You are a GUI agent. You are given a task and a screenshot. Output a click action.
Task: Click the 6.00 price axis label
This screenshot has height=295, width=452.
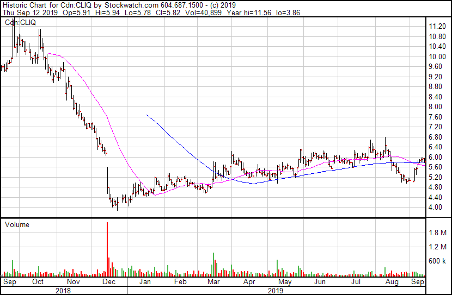(435, 157)
